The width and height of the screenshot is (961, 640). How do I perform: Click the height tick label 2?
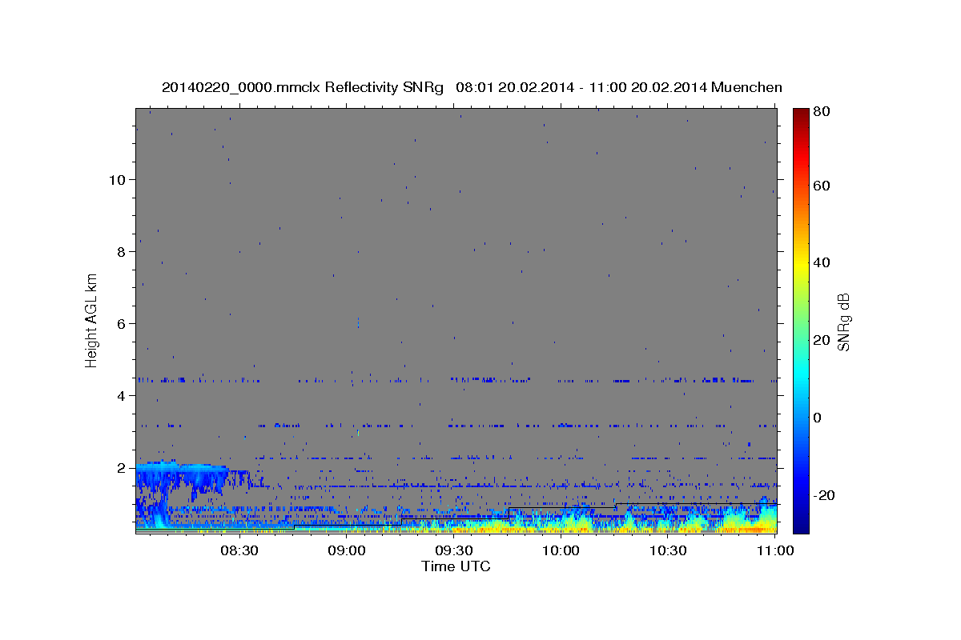(x=121, y=467)
